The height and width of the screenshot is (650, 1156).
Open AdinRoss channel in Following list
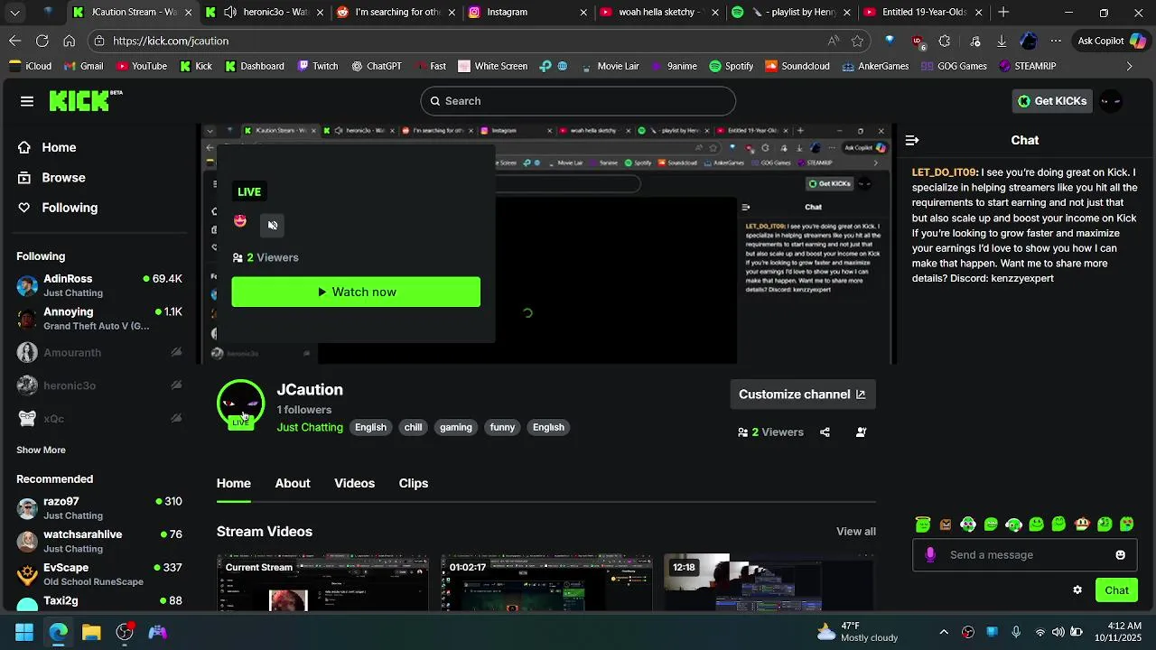coord(99,285)
